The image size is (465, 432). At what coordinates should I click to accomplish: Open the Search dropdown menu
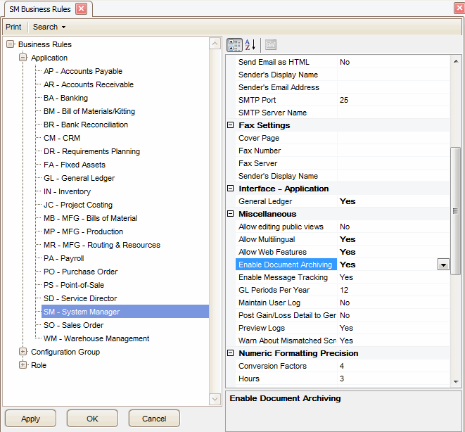[x=49, y=27]
